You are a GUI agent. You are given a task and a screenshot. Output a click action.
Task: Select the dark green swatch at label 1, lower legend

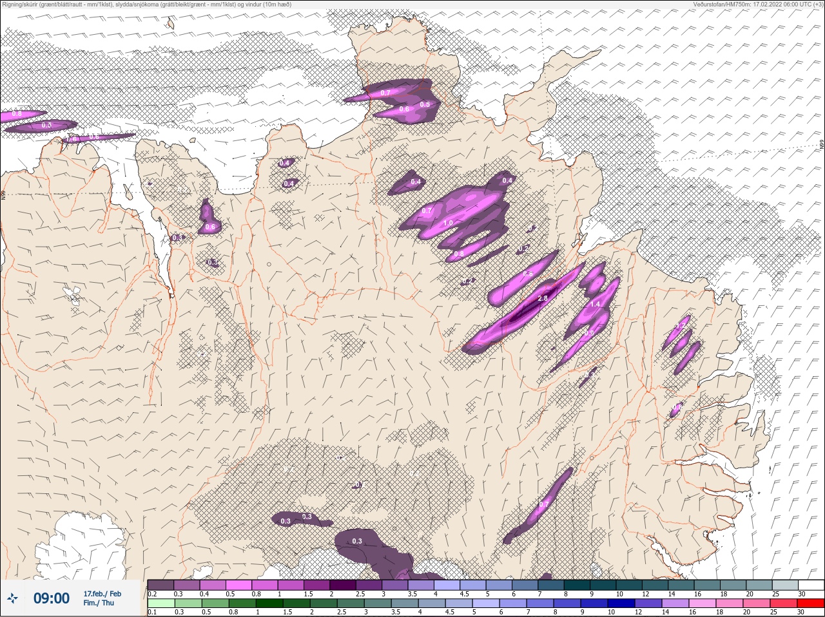pyautogui.click(x=269, y=603)
